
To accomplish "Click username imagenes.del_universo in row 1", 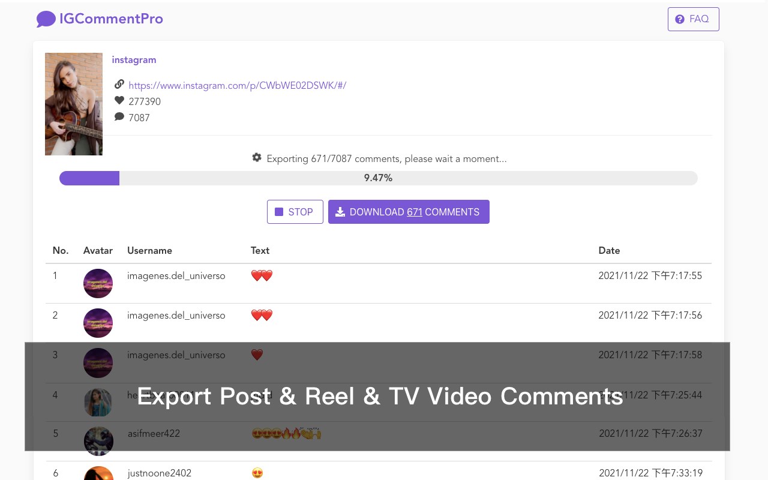I will [x=176, y=276].
